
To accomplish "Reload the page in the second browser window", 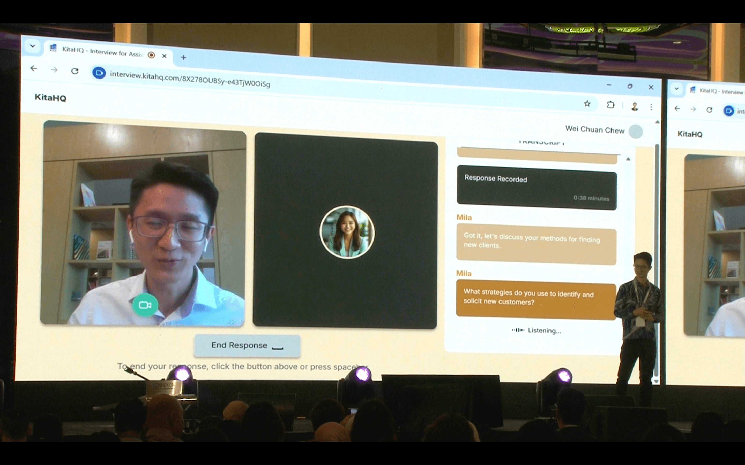I will pos(709,110).
